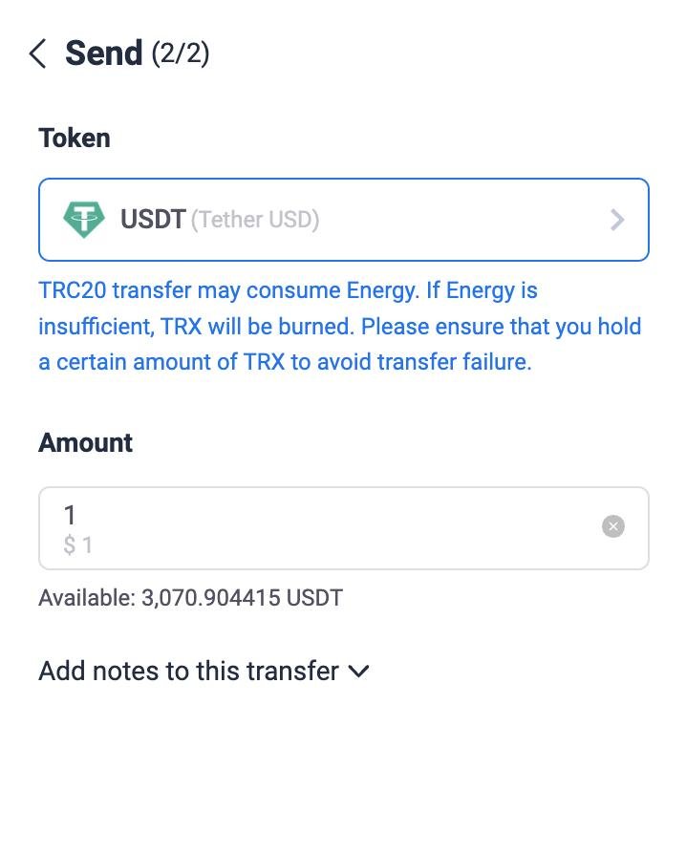
Task: Select the USDT Tether token icon
Action: tap(84, 219)
